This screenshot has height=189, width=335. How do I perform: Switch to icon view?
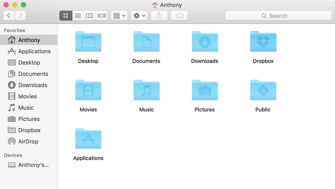click(x=66, y=15)
